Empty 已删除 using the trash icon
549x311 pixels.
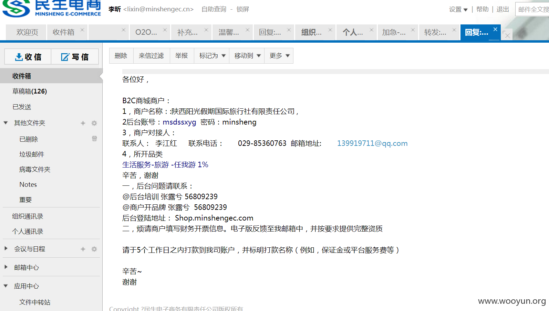94,139
